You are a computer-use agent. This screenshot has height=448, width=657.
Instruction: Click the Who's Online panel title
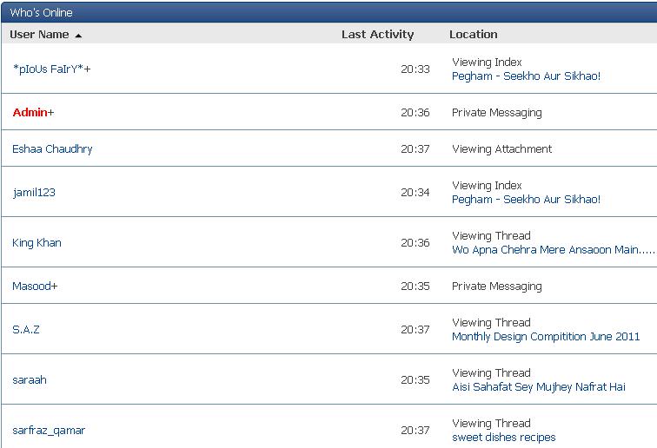click(x=42, y=13)
